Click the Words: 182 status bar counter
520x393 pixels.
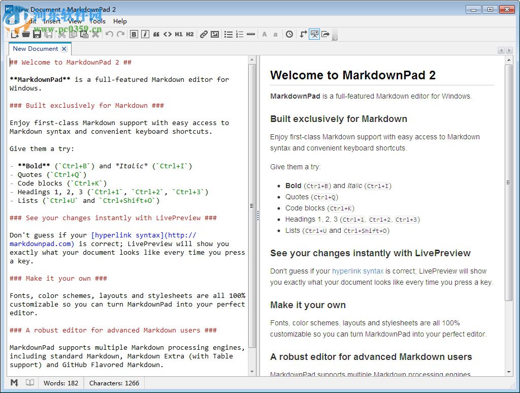61,382
